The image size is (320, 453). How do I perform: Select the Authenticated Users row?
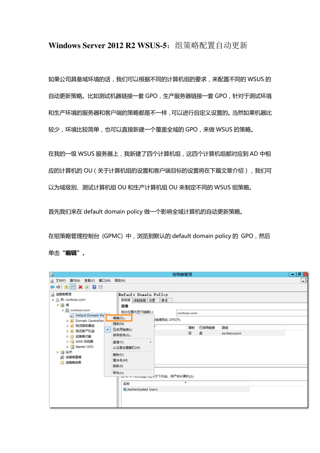tap(186, 389)
